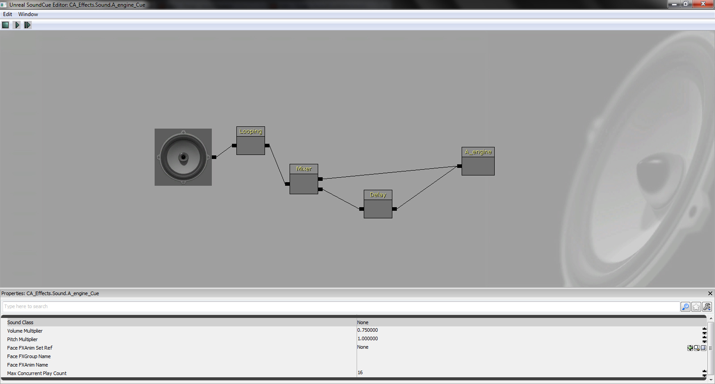715x384 pixels.
Task: Click the empty Face FXAnim Name value field
Action: [532, 365]
